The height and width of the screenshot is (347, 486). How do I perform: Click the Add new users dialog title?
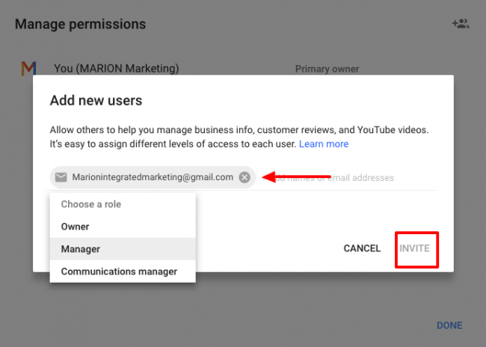[96, 100]
